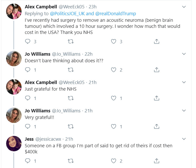Like Jo Williams' 'Very grateful!!' tweet
This screenshot has width=196, height=168.
[x=114, y=126]
